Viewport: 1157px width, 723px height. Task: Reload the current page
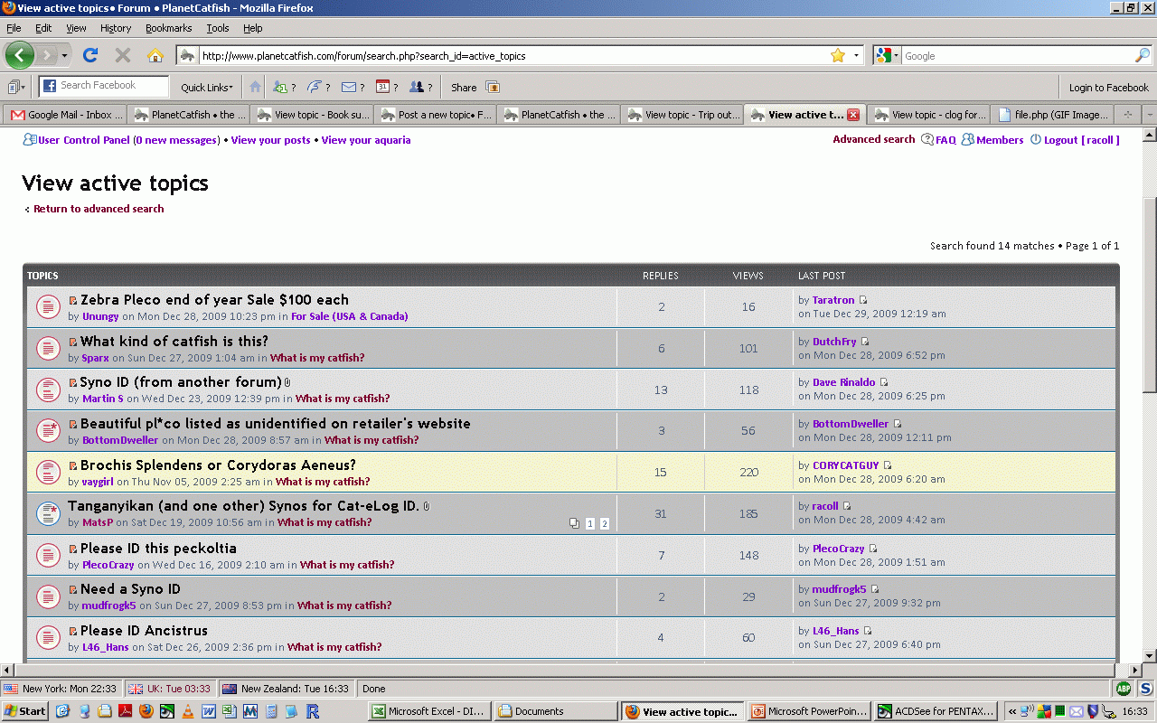click(x=90, y=55)
